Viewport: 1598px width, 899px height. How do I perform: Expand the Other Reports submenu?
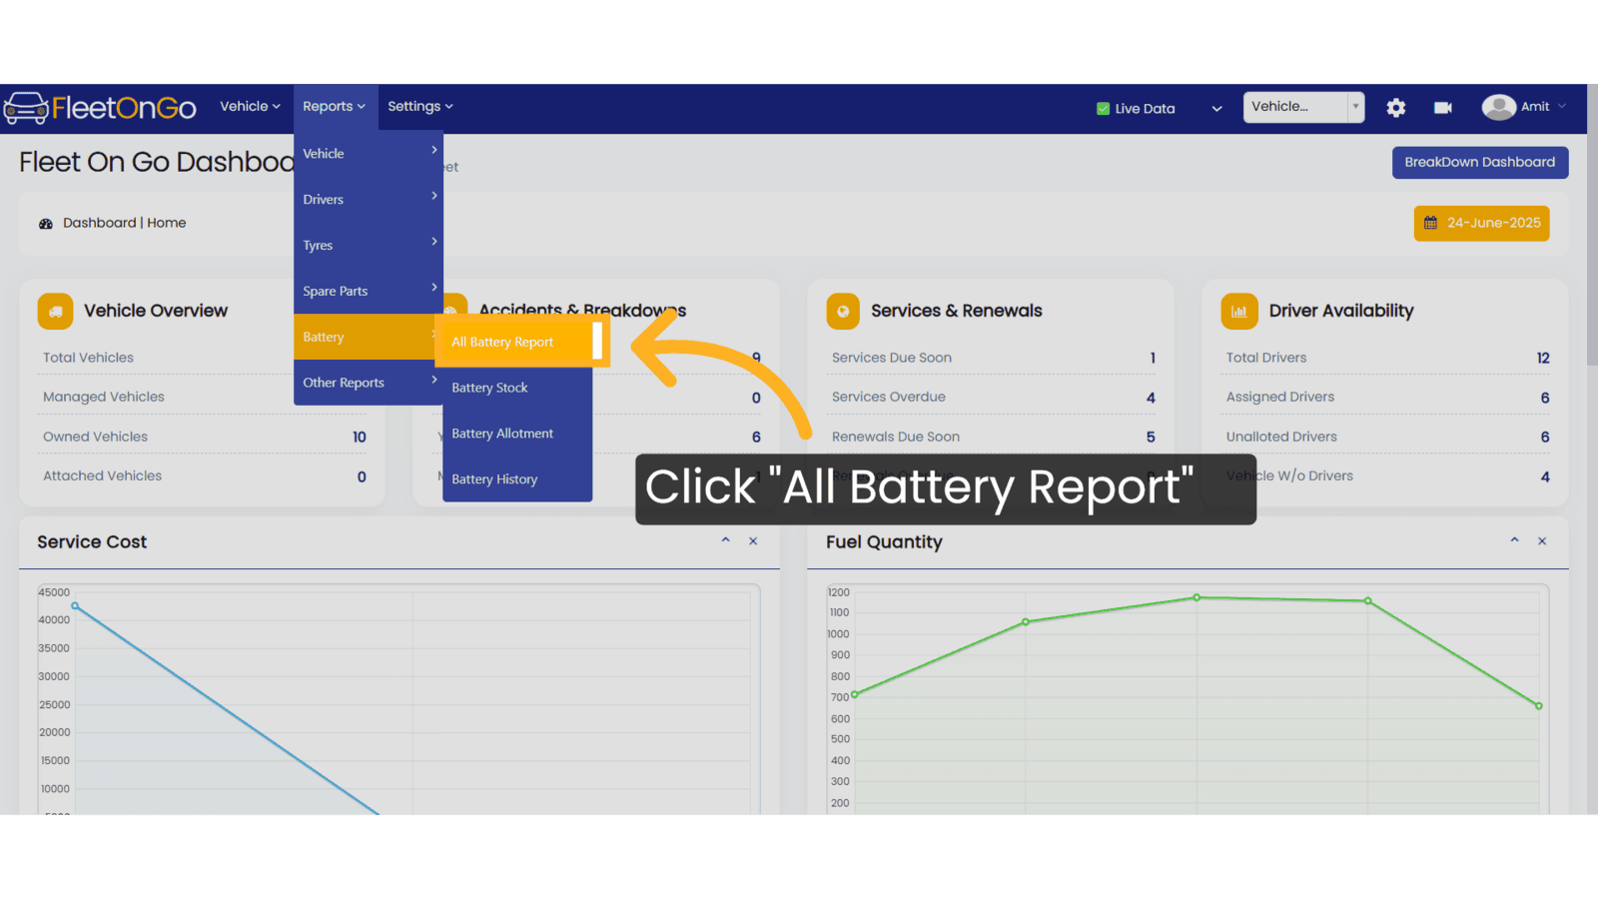point(369,383)
